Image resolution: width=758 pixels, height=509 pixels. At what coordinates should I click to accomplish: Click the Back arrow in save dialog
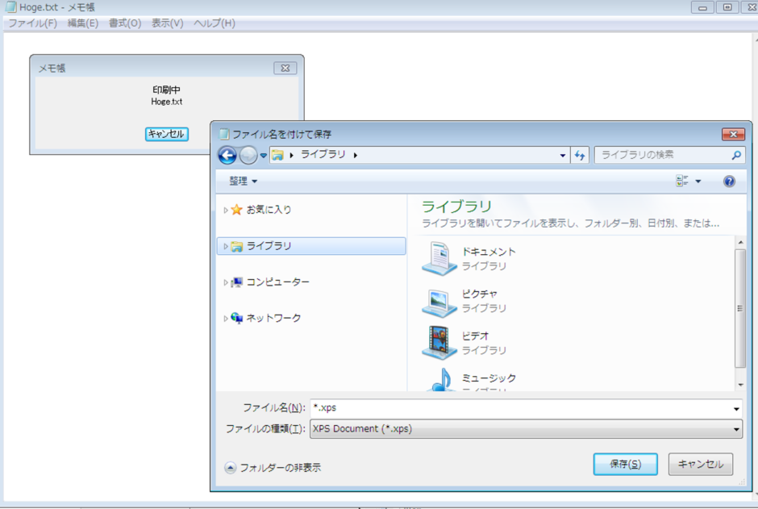(x=227, y=156)
